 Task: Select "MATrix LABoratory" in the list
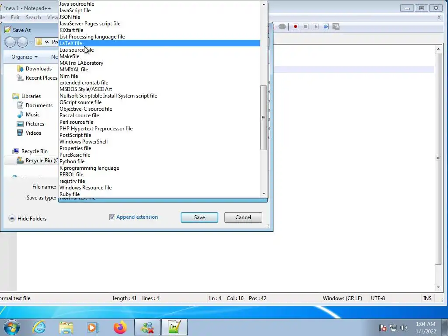[x=159, y=63]
